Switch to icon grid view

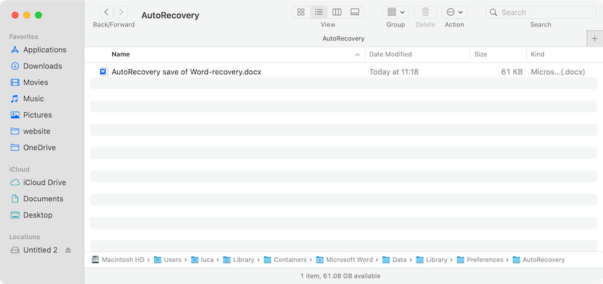[301, 12]
